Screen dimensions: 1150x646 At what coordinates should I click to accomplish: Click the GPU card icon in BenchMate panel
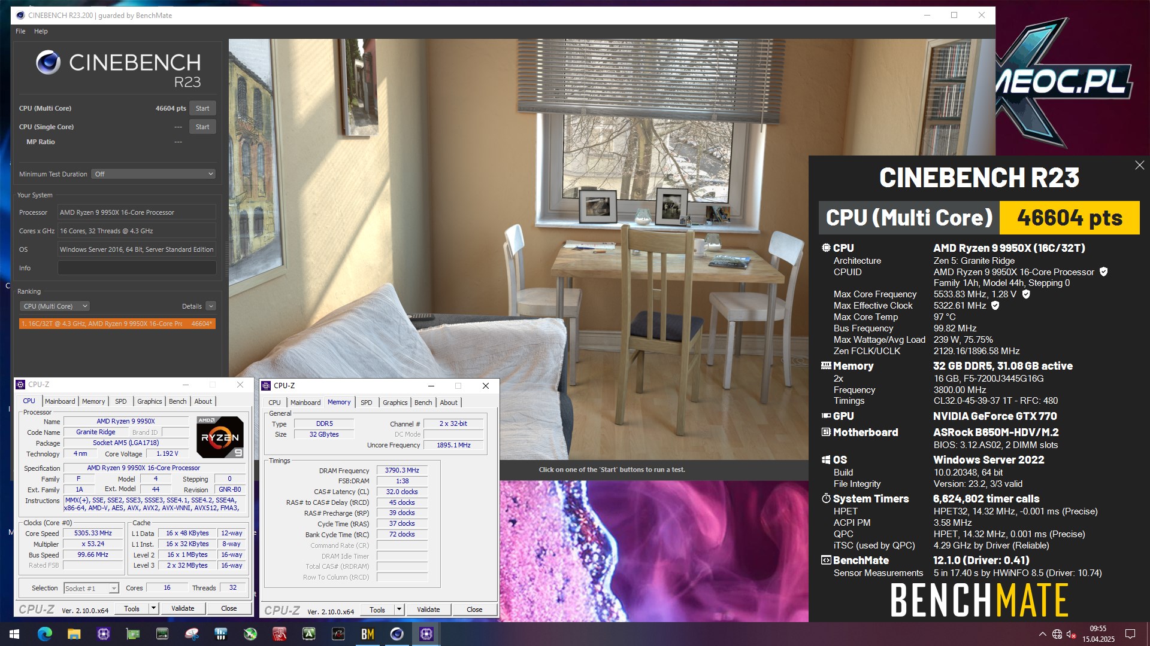[x=826, y=416]
